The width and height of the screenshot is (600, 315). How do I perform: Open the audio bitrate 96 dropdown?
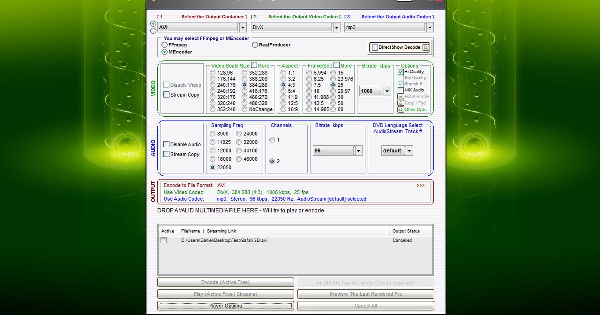(x=358, y=150)
